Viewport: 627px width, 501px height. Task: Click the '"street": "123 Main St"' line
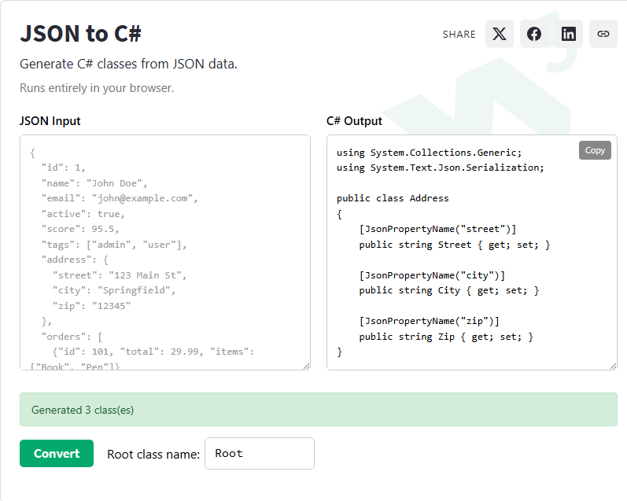(120, 275)
